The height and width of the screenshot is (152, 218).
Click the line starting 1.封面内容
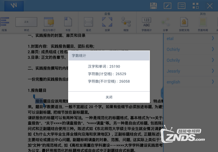pyautogui.click(x=61, y=46)
